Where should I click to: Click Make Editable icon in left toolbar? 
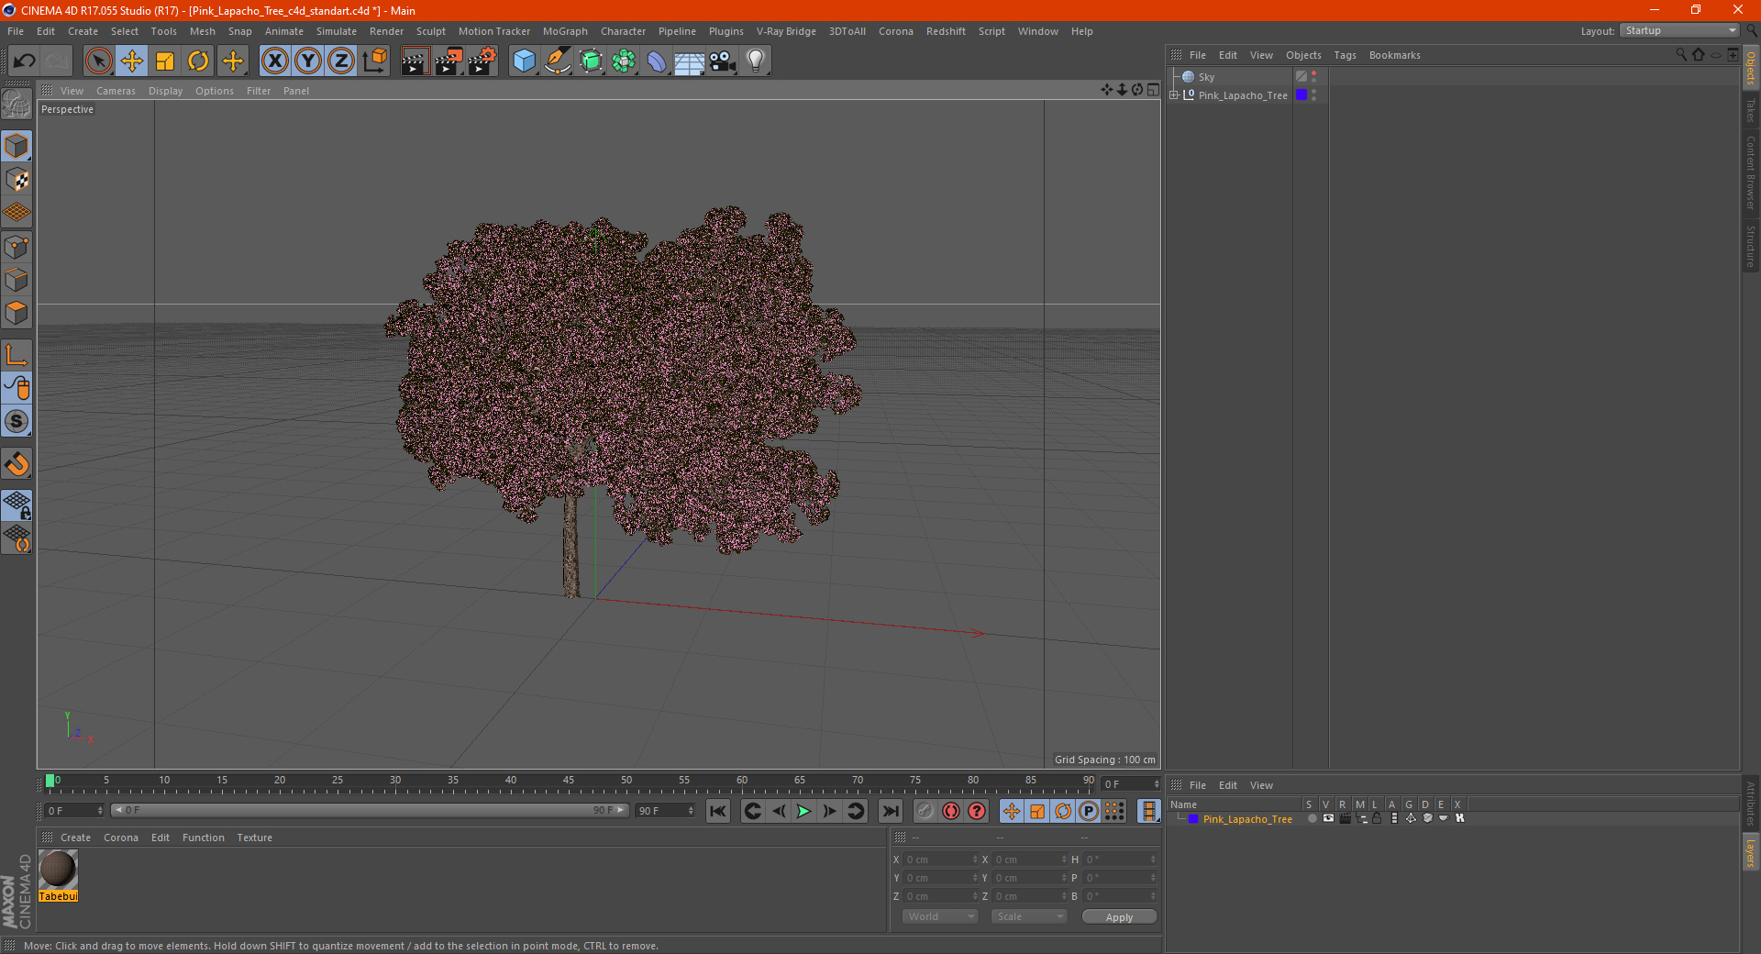(17, 104)
